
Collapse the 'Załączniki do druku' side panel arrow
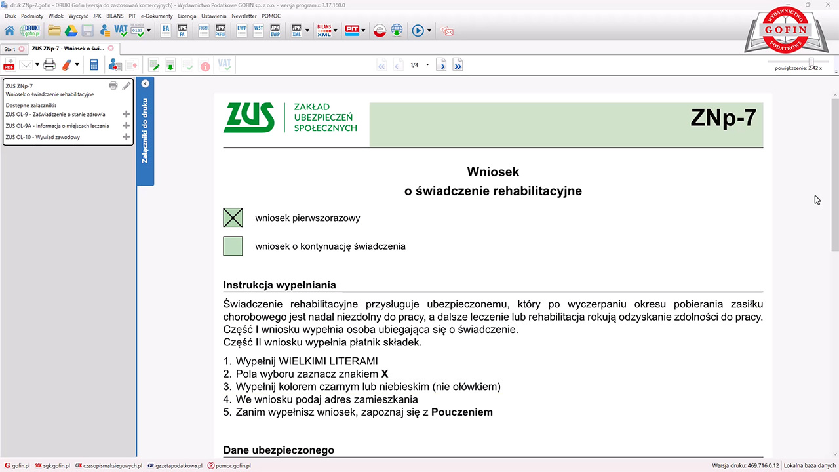pos(146,83)
